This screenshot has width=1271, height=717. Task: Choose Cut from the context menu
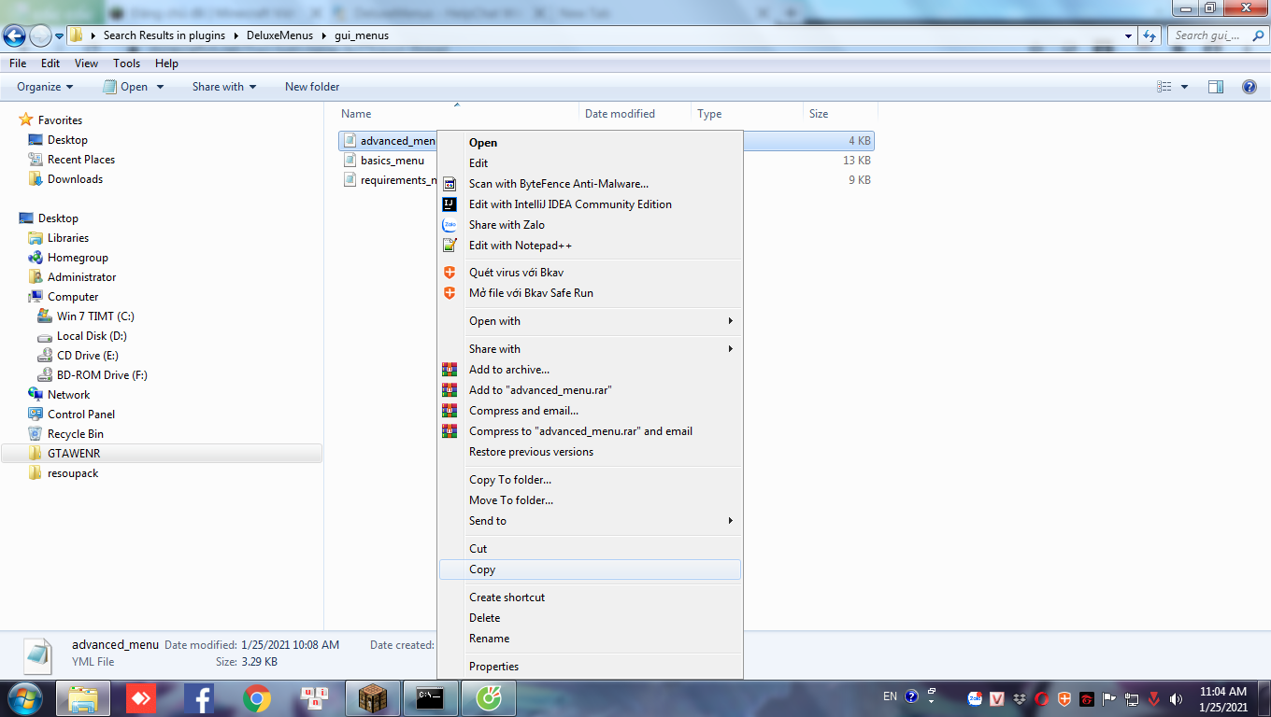(x=590, y=549)
